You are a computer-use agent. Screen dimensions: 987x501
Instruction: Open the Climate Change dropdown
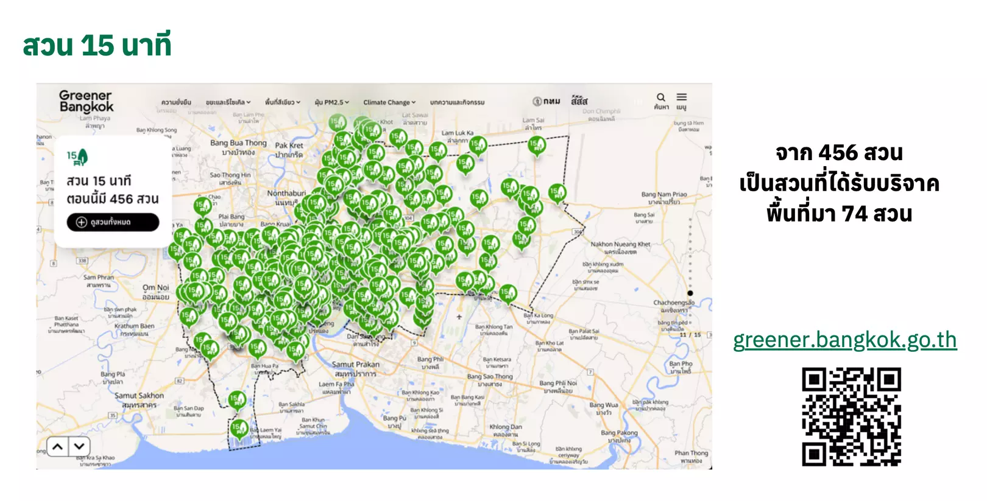(x=389, y=102)
